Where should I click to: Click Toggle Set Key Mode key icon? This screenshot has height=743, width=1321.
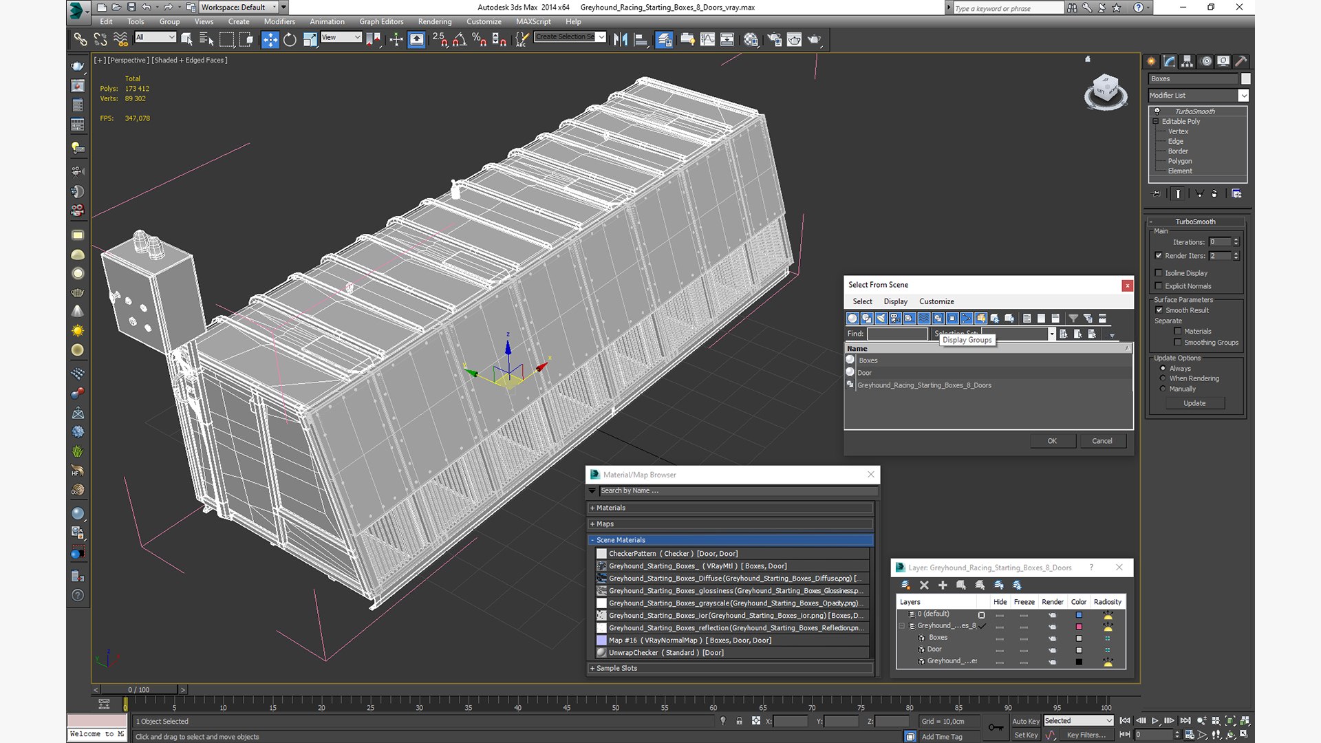pyautogui.click(x=995, y=727)
